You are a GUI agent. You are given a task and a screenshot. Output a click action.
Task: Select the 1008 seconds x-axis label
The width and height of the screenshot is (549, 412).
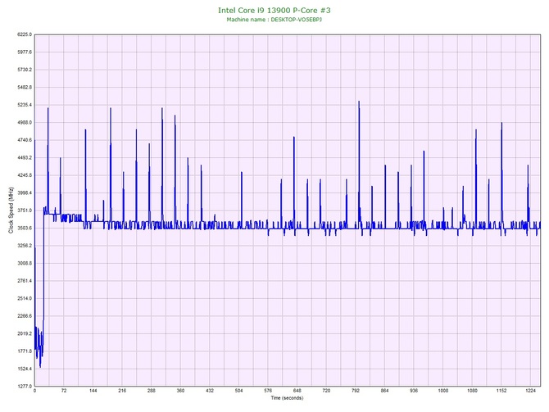tap(443, 391)
